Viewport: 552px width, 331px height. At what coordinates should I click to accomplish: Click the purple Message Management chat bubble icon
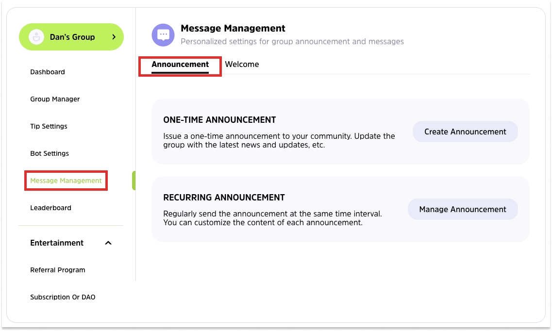(x=163, y=35)
